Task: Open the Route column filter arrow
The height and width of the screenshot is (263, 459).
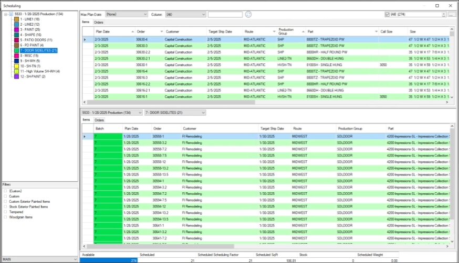Action: point(274,31)
